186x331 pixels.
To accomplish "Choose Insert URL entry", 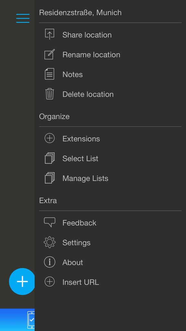I will tap(80, 282).
